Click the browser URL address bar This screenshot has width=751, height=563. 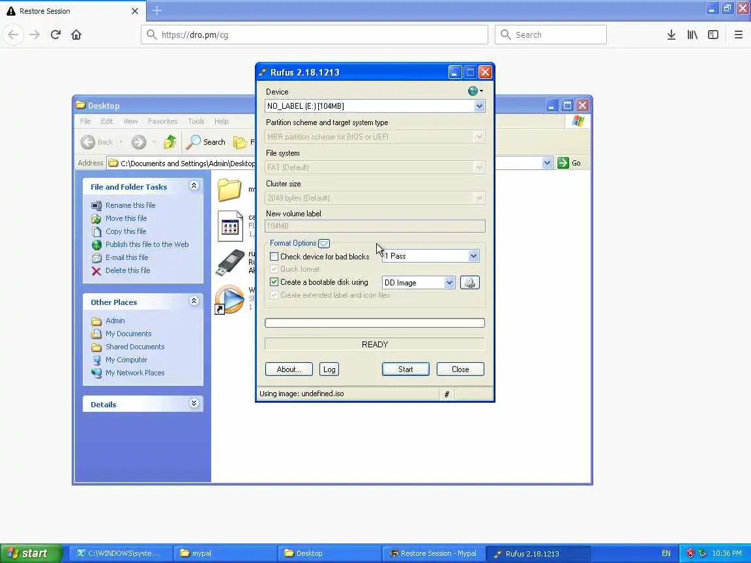coord(314,35)
